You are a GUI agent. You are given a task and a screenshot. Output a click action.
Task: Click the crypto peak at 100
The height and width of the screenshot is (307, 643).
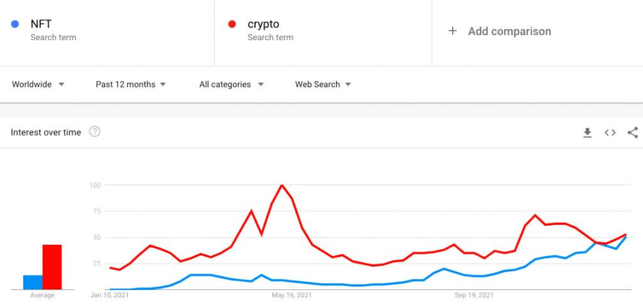282,185
